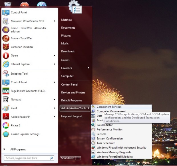
Task: Open Classic Explorer Settings shell icon
Action: tap(6, 134)
